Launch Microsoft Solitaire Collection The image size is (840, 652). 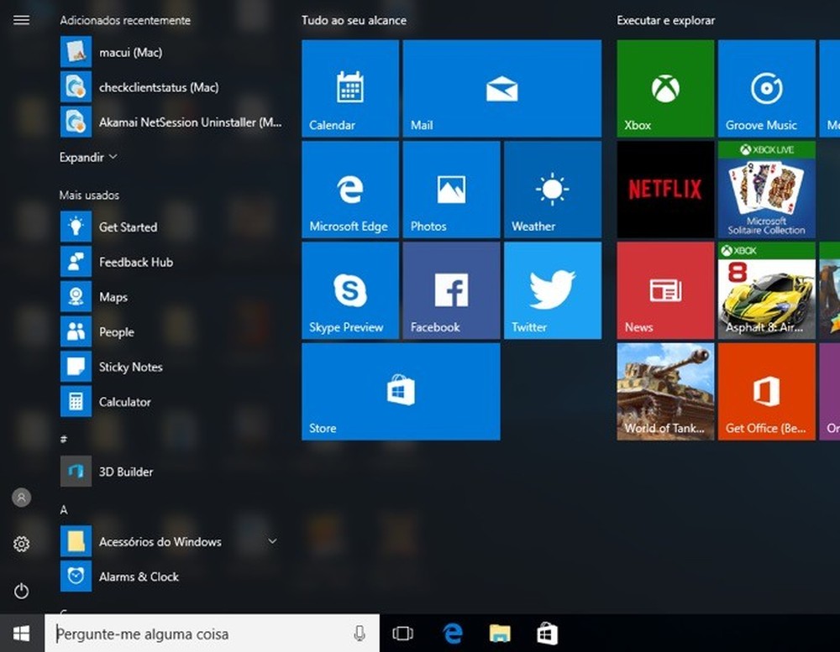tap(765, 189)
